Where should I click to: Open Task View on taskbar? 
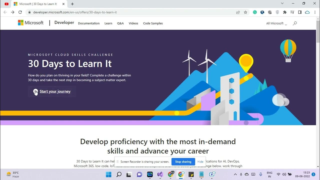pyautogui.click(x=129, y=174)
